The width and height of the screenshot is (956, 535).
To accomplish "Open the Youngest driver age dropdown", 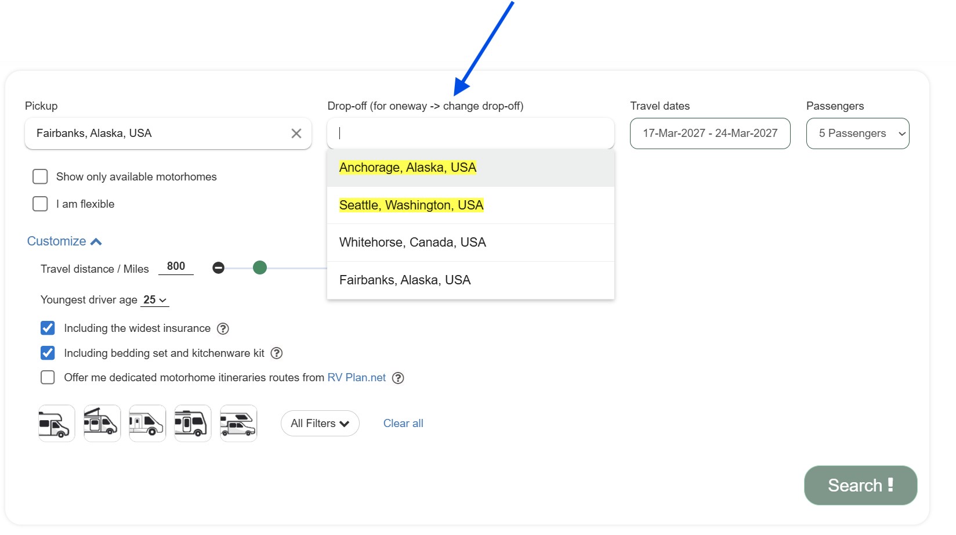I will [x=155, y=300].
